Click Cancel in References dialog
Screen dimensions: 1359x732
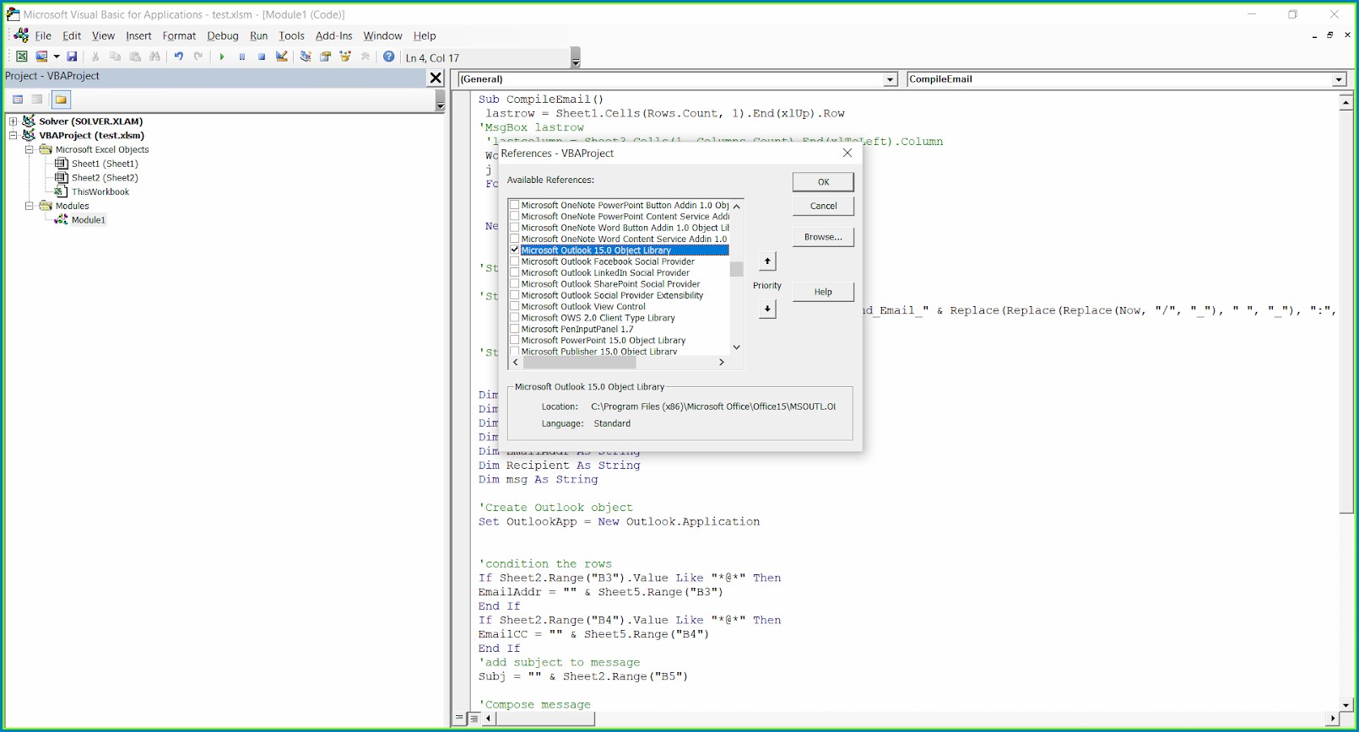coord(823,206)
